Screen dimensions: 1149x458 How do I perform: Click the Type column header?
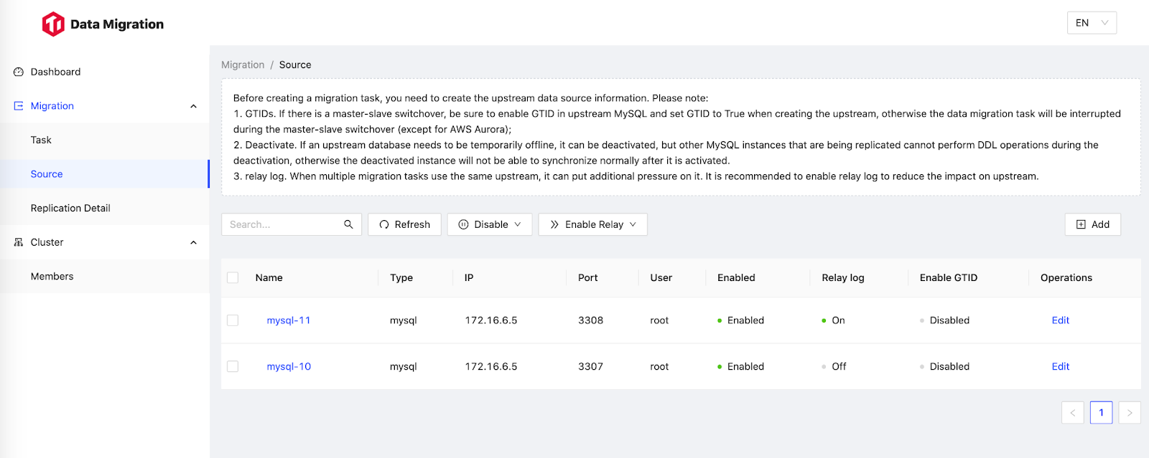pos(401,277)
